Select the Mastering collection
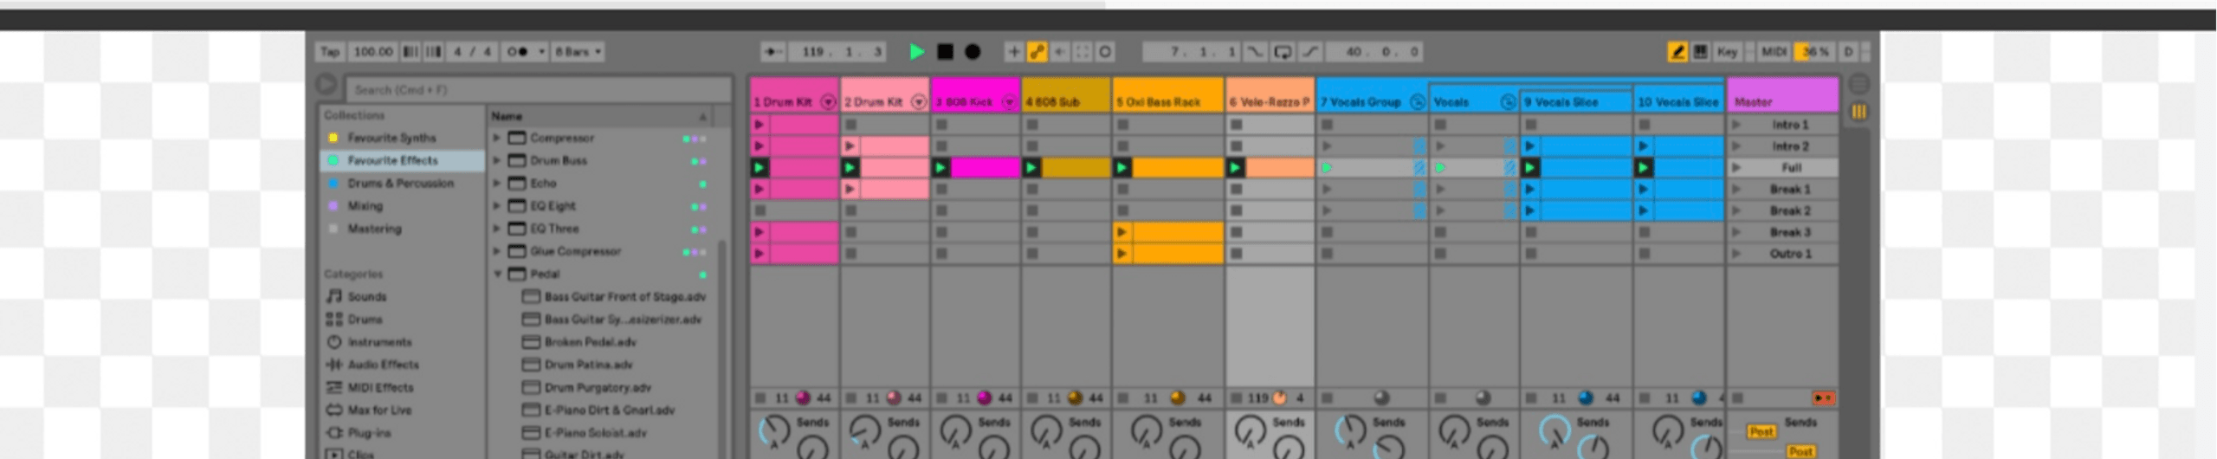This screenshot has height=459, width=2217. (x=374, y=229)
